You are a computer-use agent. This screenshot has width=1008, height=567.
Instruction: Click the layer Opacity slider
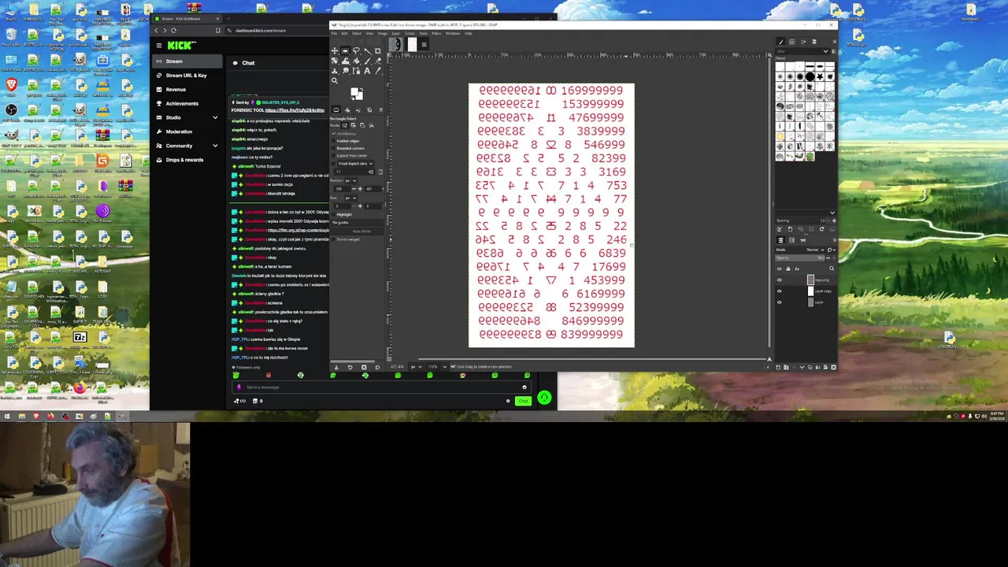click(800, 258)
